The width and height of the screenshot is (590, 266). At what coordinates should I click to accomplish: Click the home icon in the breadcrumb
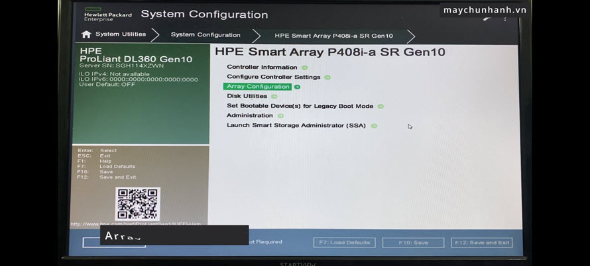click(86, 34)
